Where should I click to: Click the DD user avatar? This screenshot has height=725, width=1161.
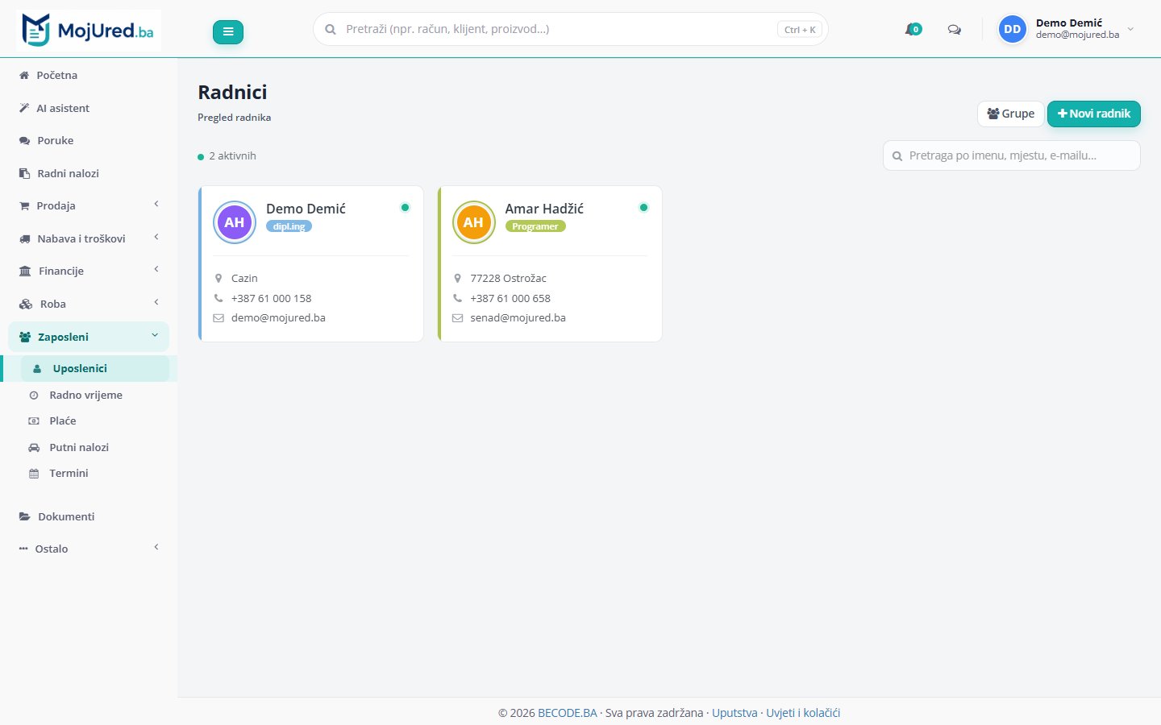1013,29
